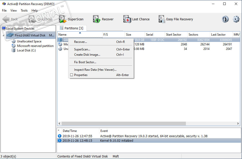Click the Last Chance toolbar icon

(x=127, y=19)
